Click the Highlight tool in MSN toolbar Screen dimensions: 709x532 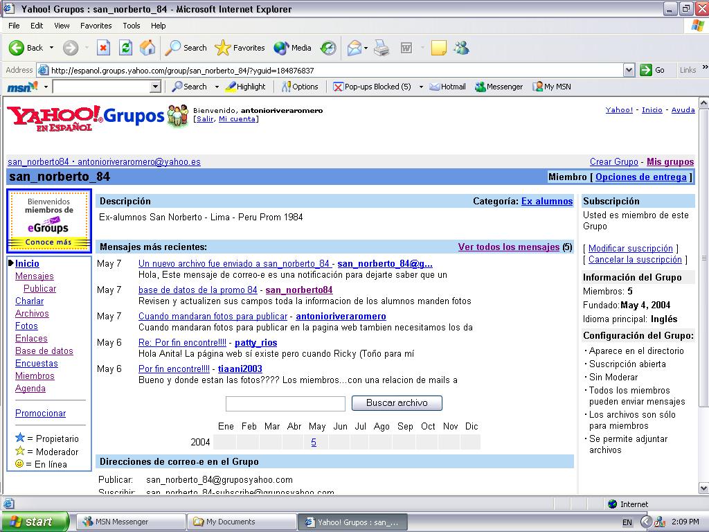(245, 87)
